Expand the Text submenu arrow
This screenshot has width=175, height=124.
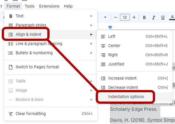pyautogui.click(x=91, y=16)
